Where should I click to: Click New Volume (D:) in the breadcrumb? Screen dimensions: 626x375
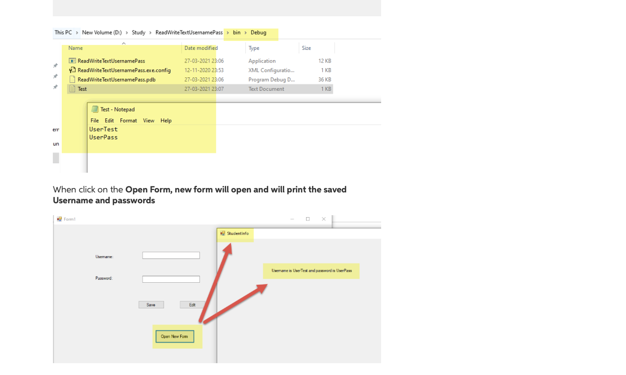pos(102,33)
